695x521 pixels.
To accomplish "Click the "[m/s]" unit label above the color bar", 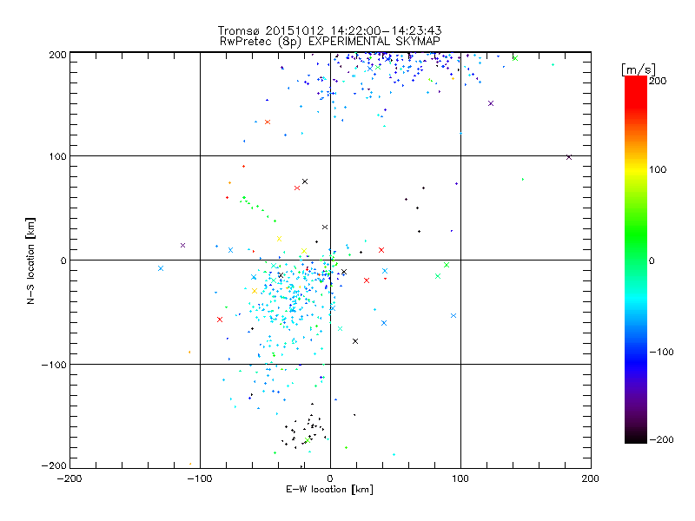I will [639, 69].
